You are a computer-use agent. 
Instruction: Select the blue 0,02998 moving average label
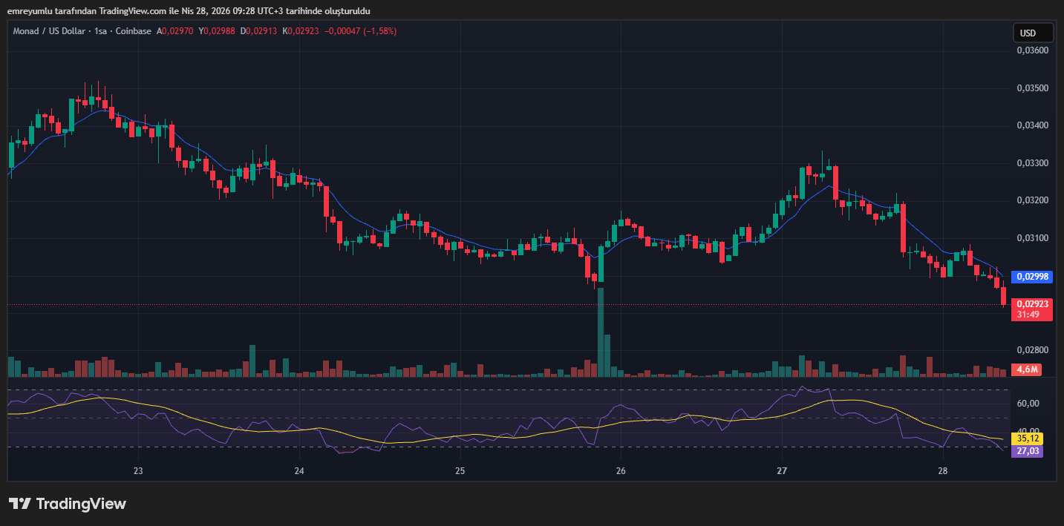click(1032, 277)
